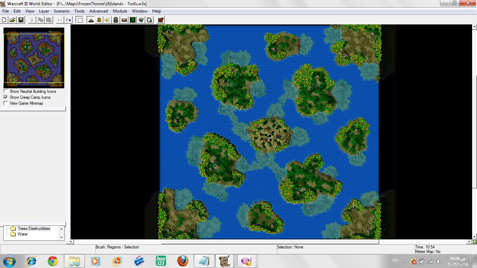Click the Paste toolbar icon
The height and width of the screenshot is (268, 477).
coord(49,20)
